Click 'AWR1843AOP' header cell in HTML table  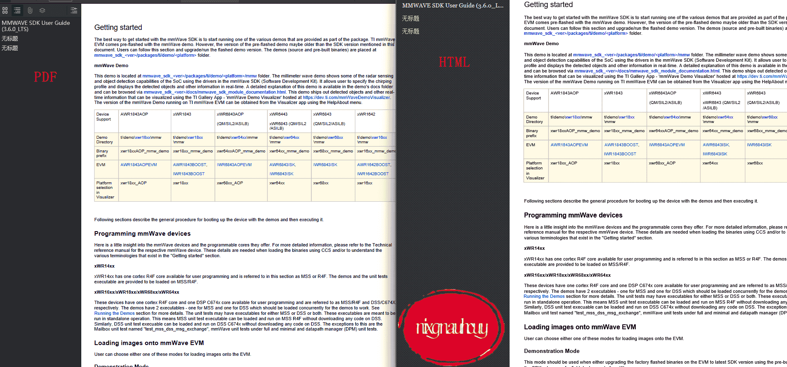pos(564,93)
